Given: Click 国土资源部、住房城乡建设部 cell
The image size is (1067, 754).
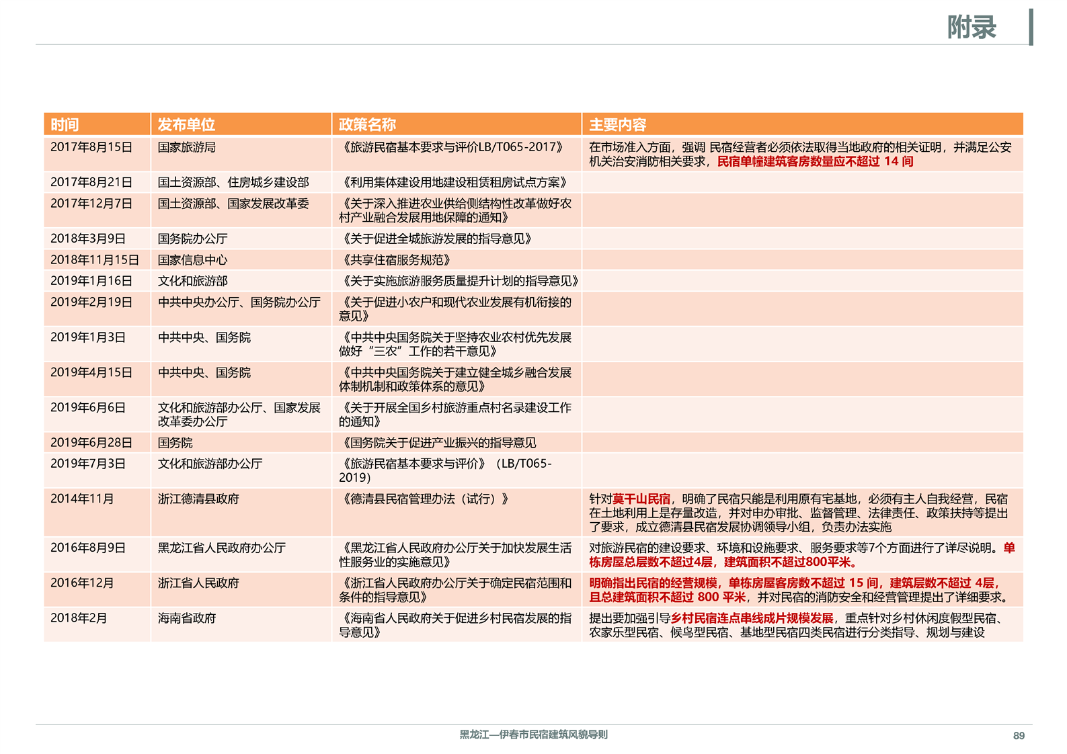Looking at the screenshot, I should [233, 182].
